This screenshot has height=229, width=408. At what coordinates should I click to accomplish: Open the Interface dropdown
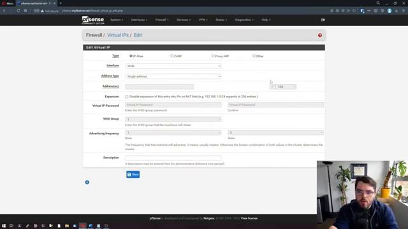pos(173,66)
